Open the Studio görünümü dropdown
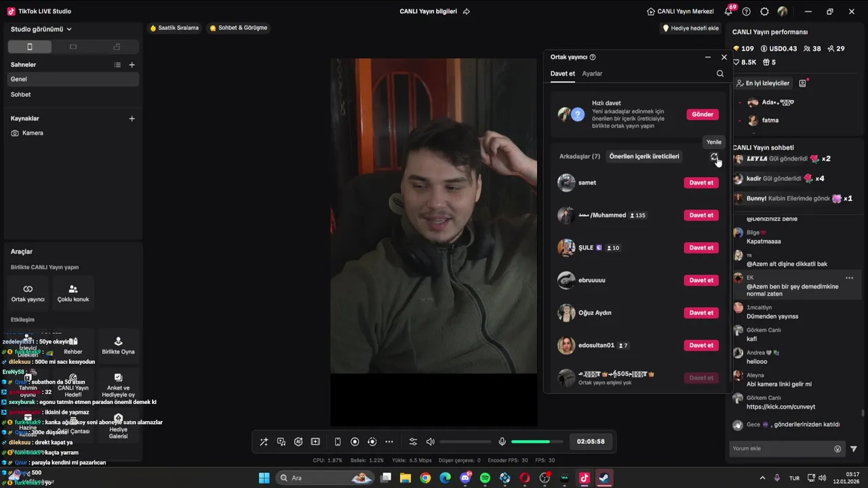Screen dimensions: 868x488 (41, 29)
